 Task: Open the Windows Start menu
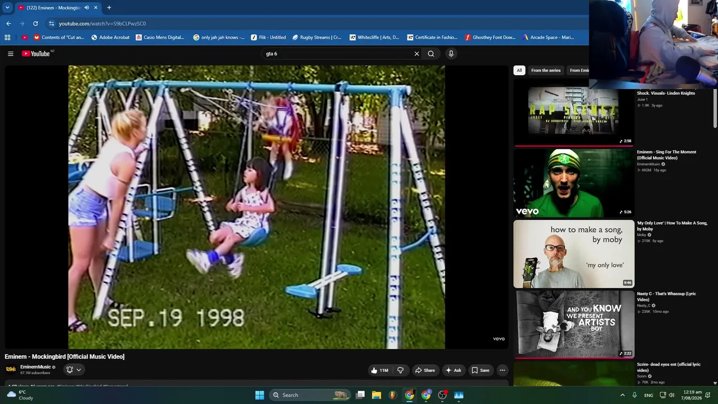tap(260, 395)
